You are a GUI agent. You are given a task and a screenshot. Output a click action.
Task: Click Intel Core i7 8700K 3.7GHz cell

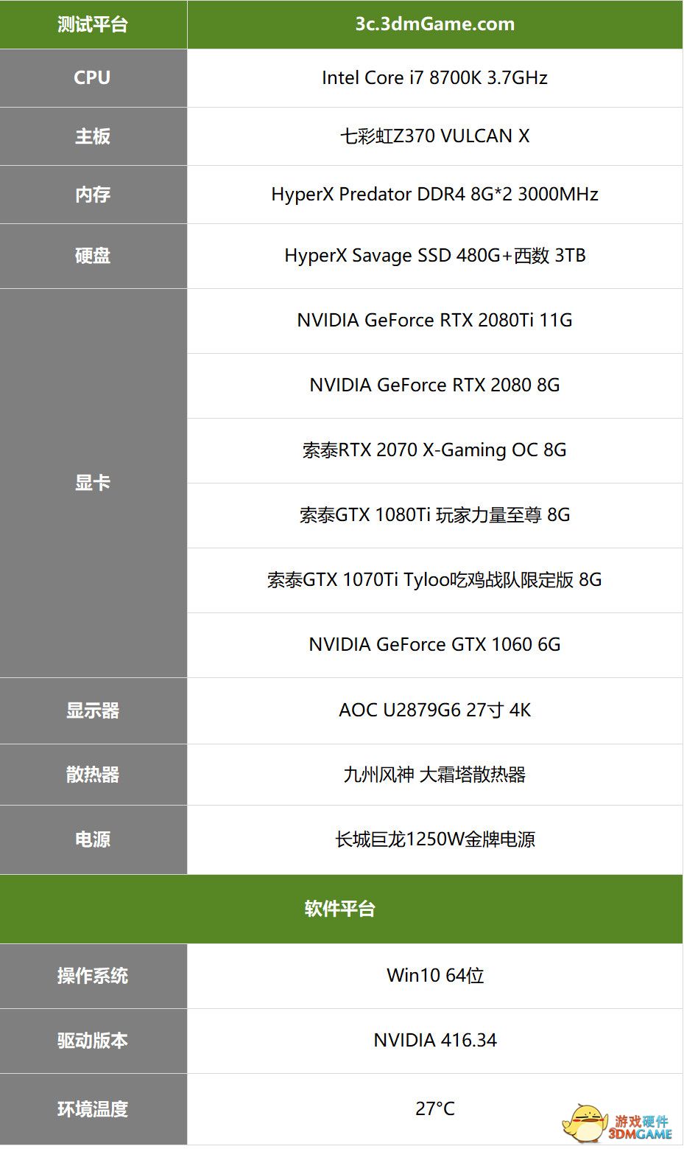434,78
